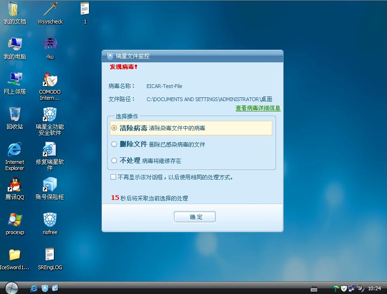387x294 pixels.
Task: Select 清除病毒 radio option
Action: tap(114, 128)
